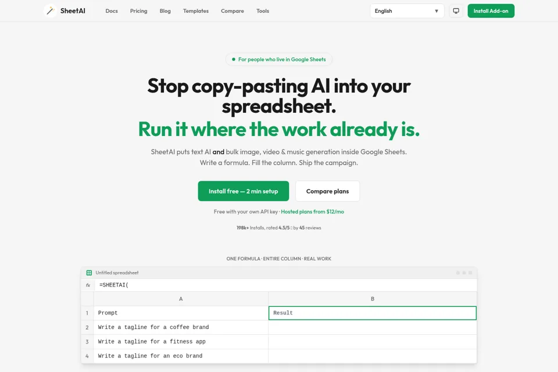558x372 pixels.
Task: Select row 4 header number
Action: 87,356
